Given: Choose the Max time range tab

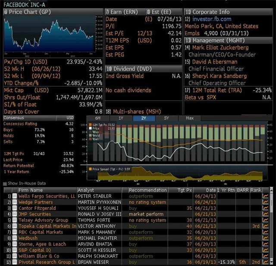Looking at the screenshot, I should tap(189, 118).
